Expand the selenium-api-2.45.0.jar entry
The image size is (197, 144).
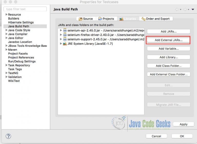[x=61, y=30]
